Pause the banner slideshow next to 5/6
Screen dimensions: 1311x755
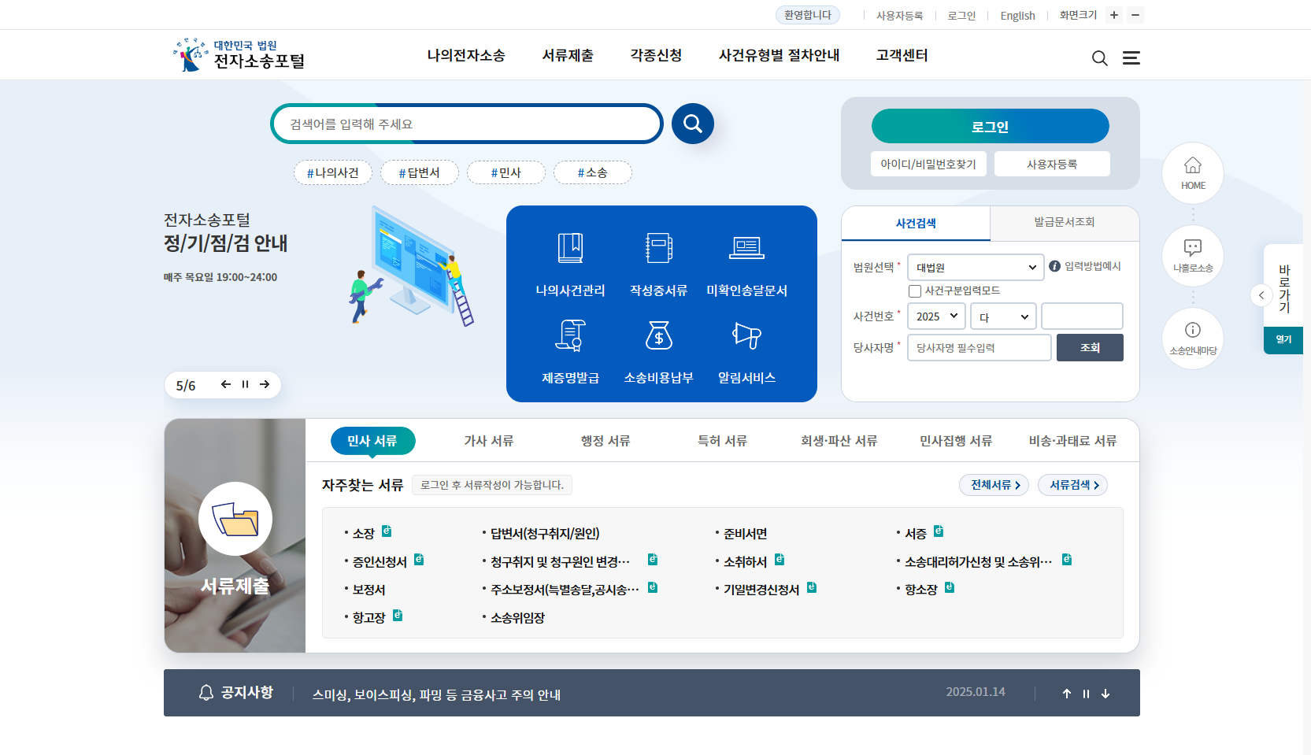coord(245,384)
